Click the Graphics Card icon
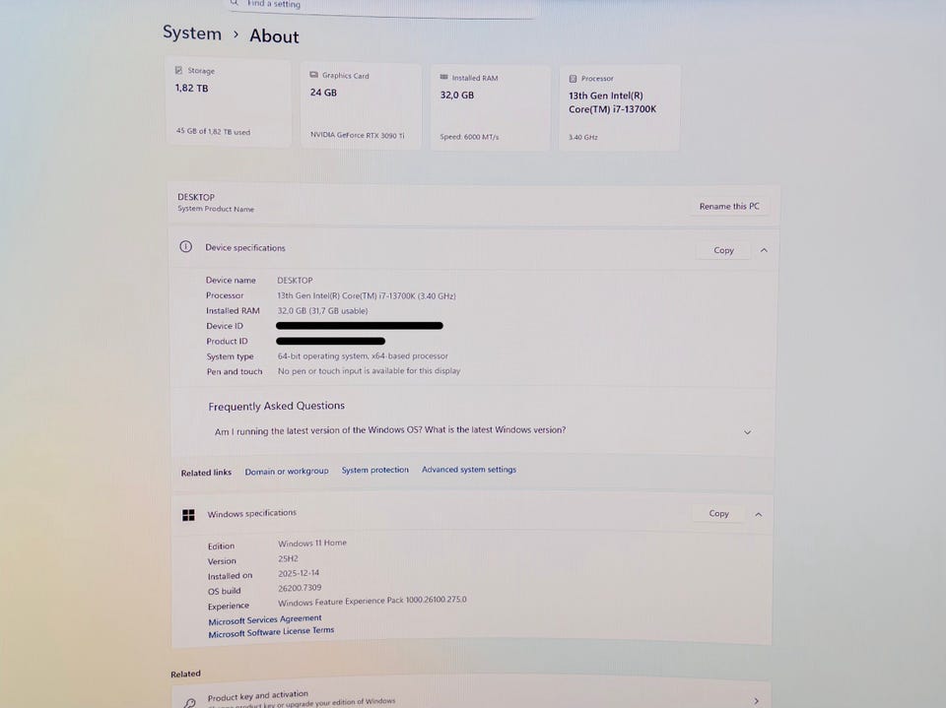Viewport: 946px width, 708px height. [x=313, y=75]
